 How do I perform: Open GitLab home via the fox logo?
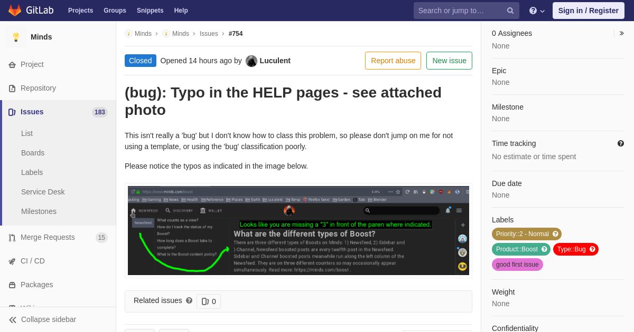point(15,11)
